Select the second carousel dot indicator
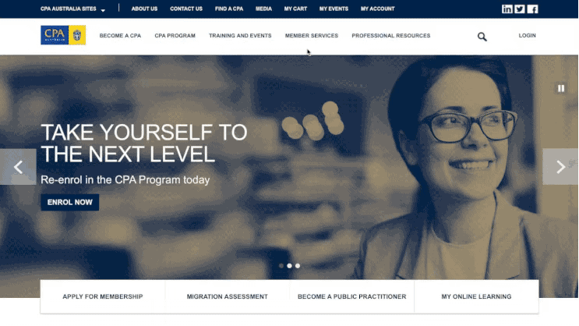This screenshot has height=326, width=579. point(290,266)
